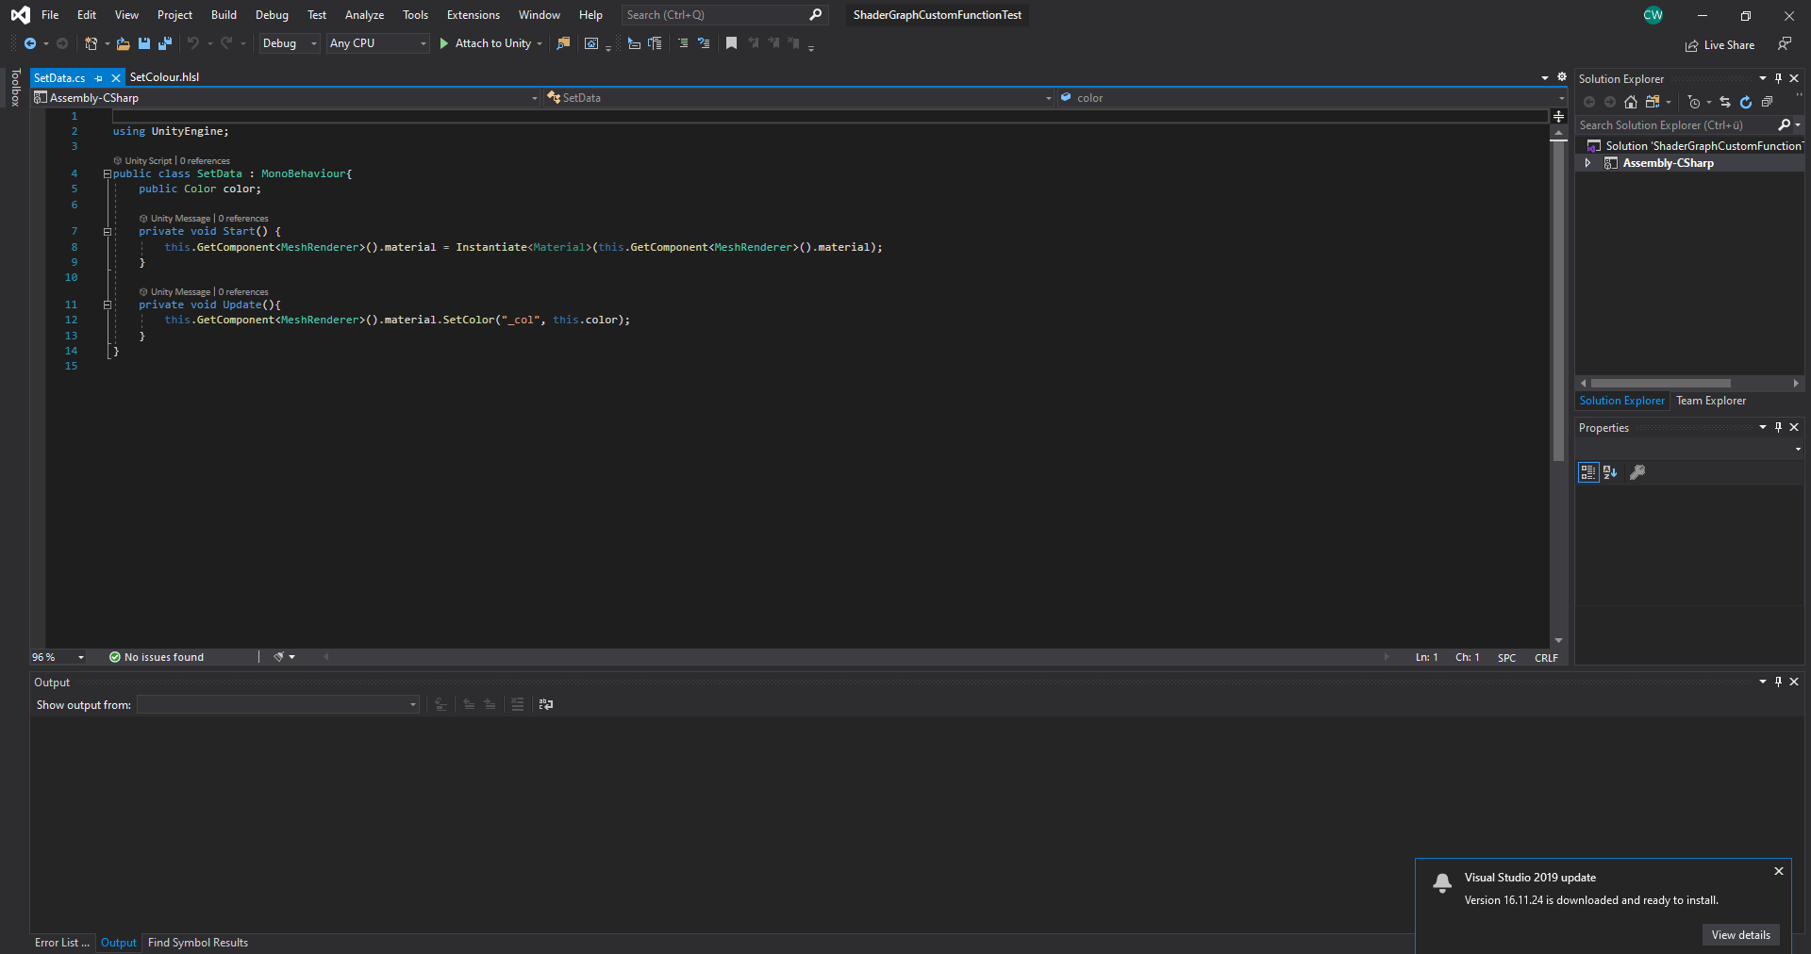Switch to the SetColour.hlsl tab
Screen dimensions: 1811x954
click(x=165, y=77)
